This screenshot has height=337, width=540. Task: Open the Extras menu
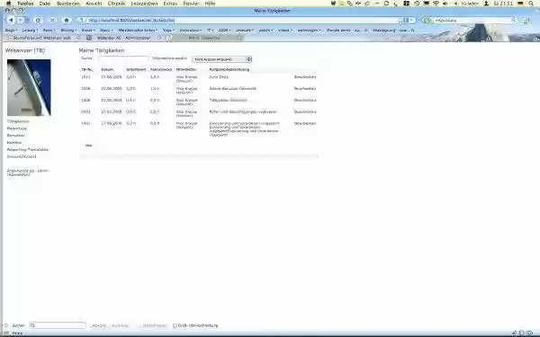coord(170,4)
